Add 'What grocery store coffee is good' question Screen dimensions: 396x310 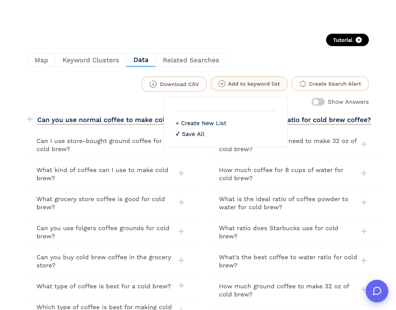tap(181, 202)
